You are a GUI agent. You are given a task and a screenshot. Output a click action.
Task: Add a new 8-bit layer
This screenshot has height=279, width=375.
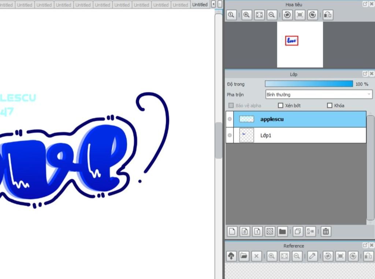pyautogui.click(x=245, y=231)
